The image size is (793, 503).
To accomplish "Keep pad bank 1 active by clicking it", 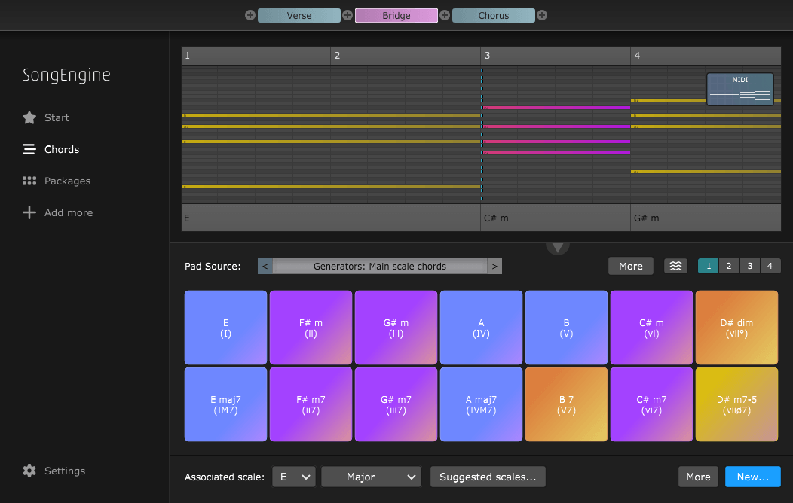I will [x=707, y=265].
